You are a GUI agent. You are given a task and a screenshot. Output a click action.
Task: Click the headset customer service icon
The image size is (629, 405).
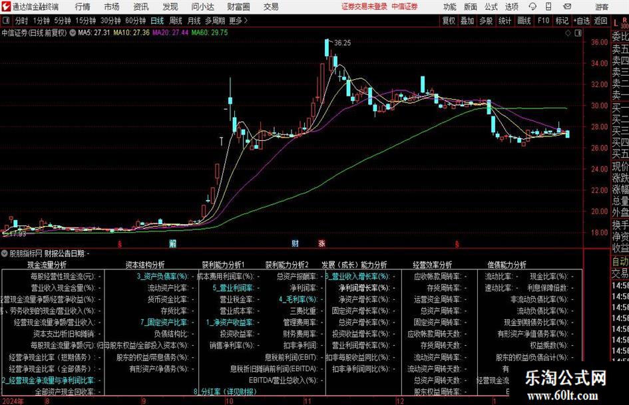(532, 7)
